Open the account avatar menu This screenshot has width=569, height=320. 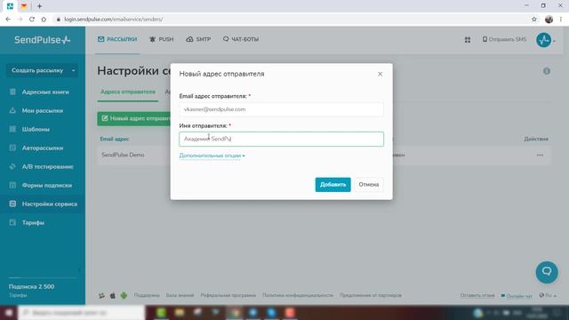pos(544,40)
